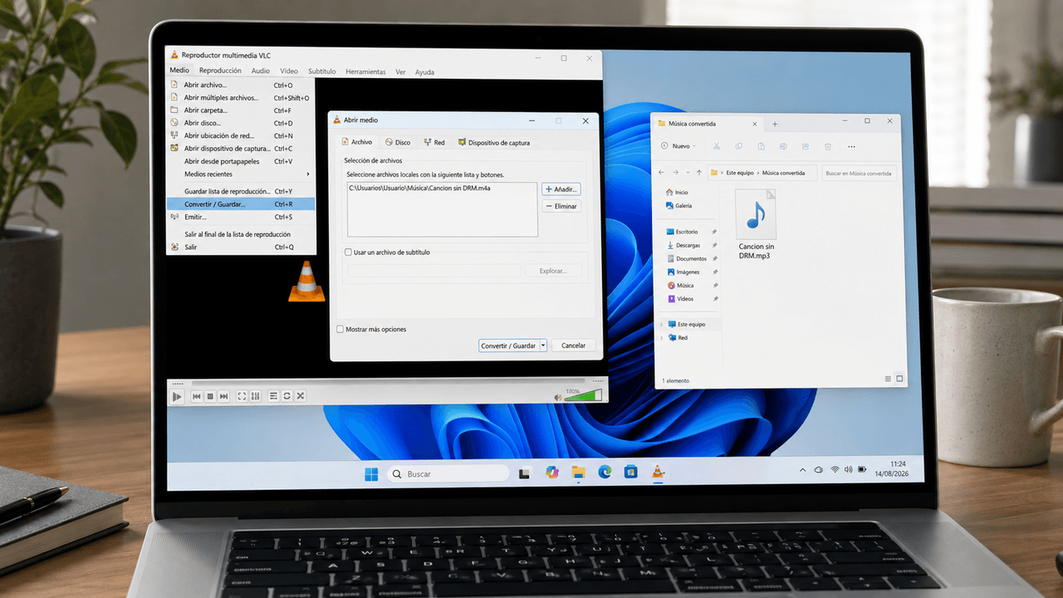Click the VLC play button
This screenshot has width=1063, height=598.
[177, 397]
